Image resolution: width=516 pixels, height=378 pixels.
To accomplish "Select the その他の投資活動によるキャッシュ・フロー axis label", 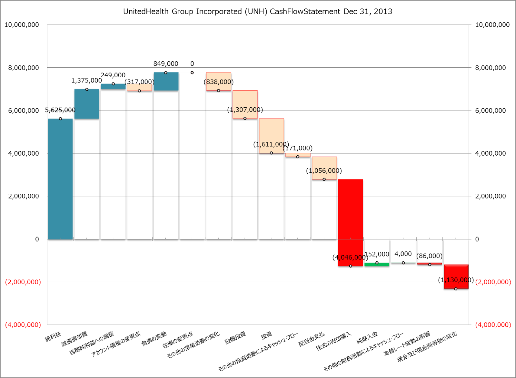I will tap(258, 351).
